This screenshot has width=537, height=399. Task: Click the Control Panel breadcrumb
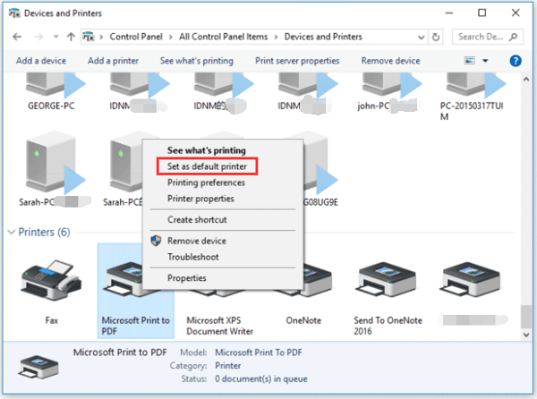point(136,37)
